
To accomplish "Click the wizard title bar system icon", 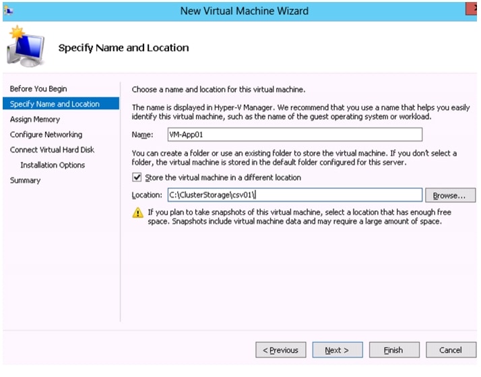I will click(8, 11).
